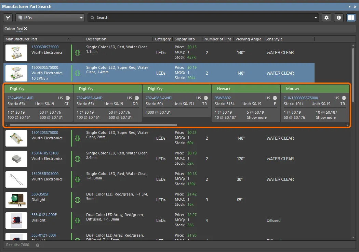Open Dialight part 550-3505F link

(x=40, y=194)
